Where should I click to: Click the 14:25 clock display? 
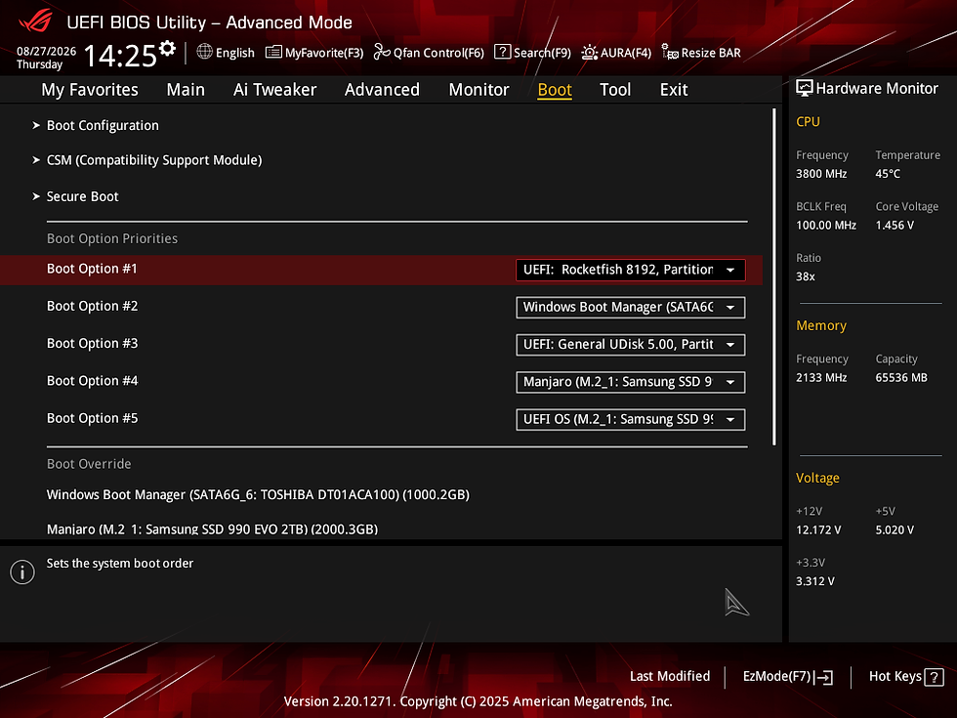pos(120,57)
